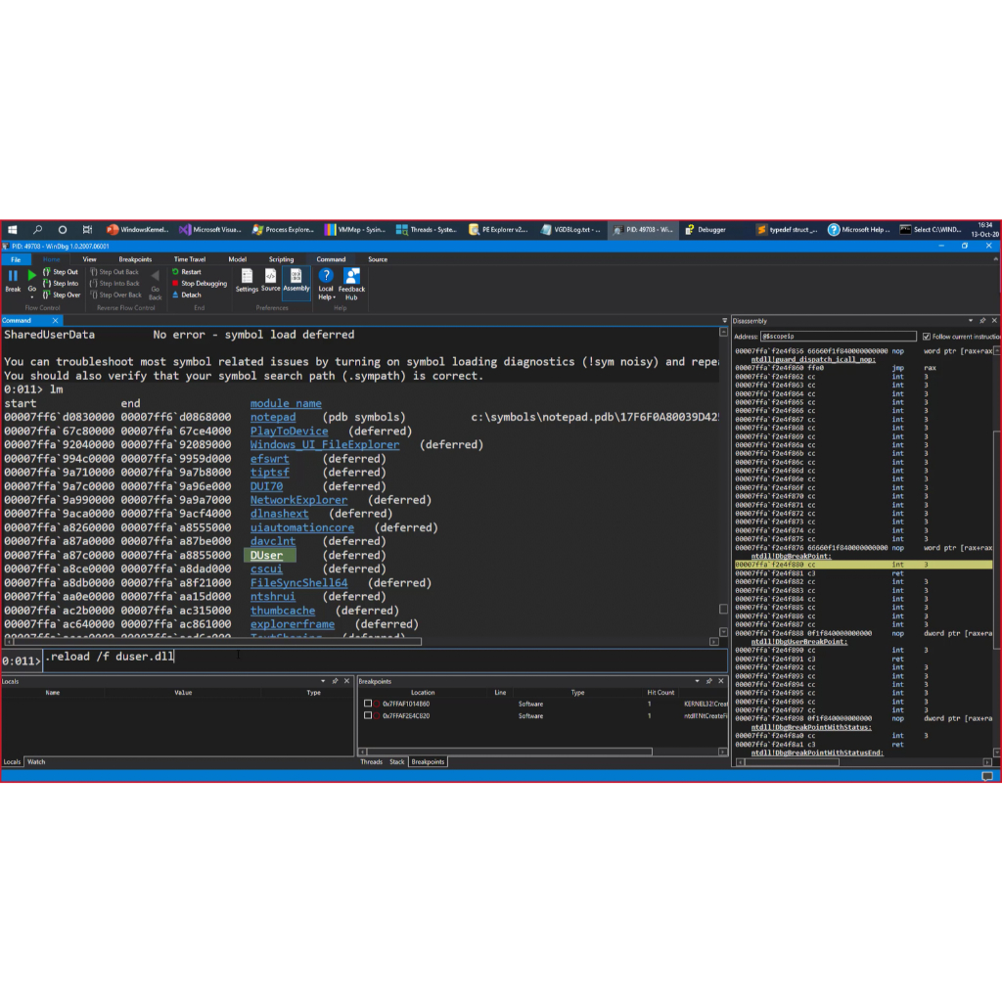Screen dimensions: 1002x1002
Task: Click the Restart debugging icon
Action: click(x=175, y=272)
